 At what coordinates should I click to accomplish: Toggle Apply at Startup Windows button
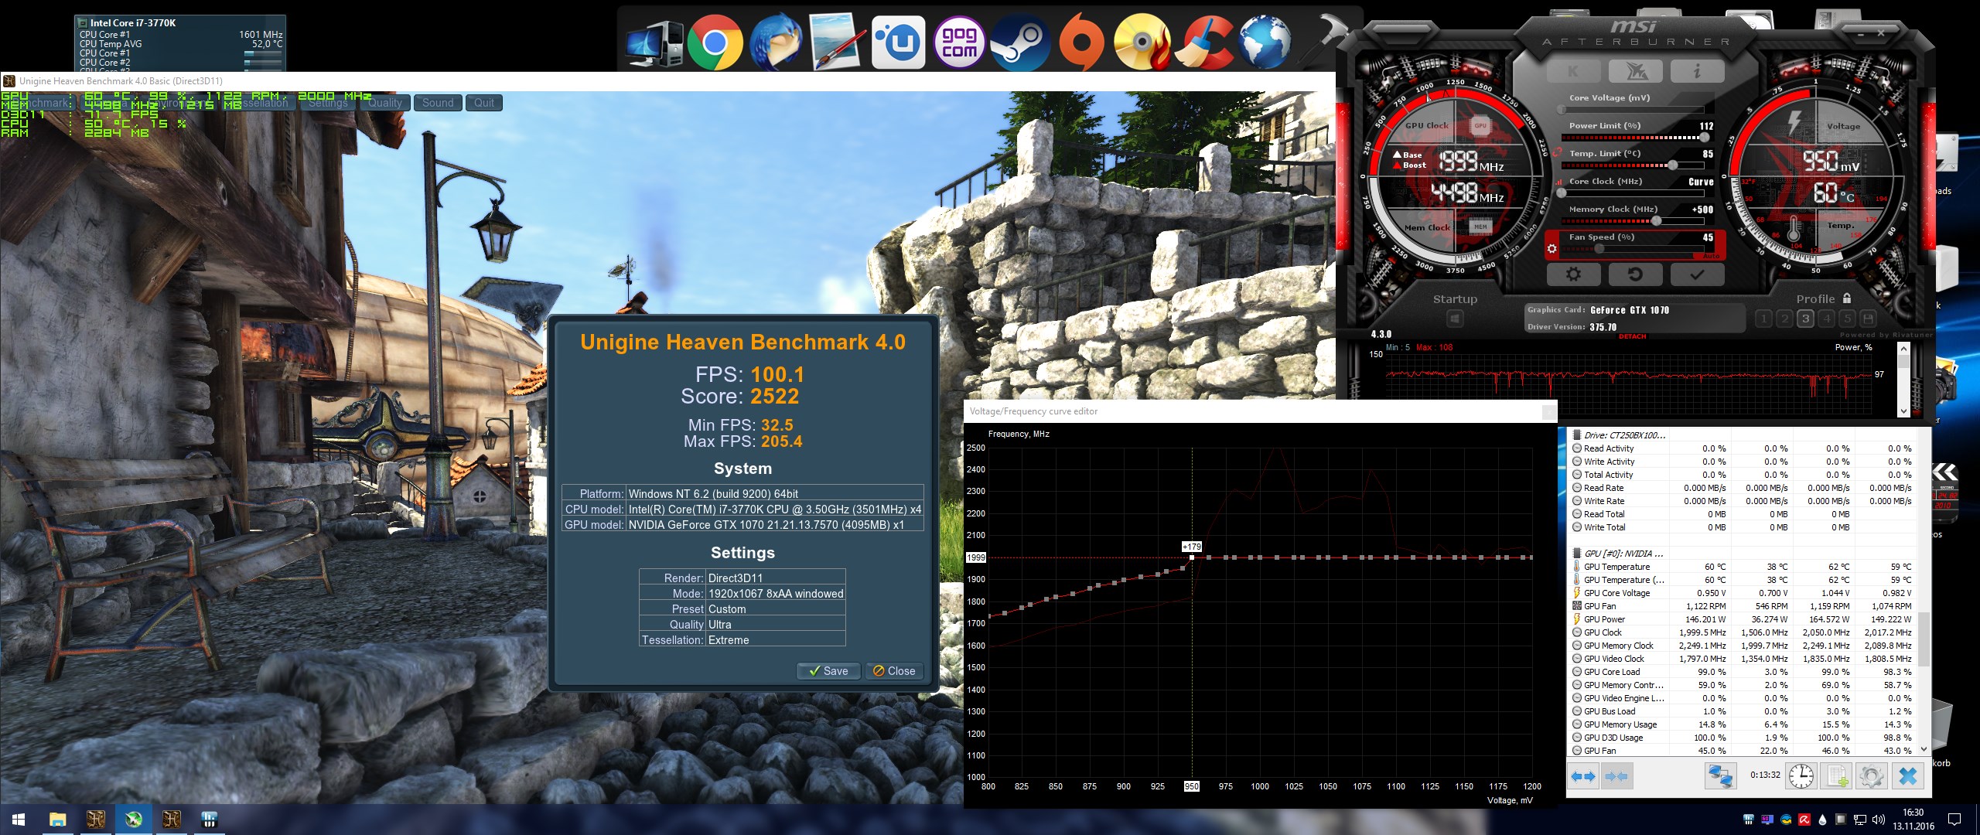1455,319
